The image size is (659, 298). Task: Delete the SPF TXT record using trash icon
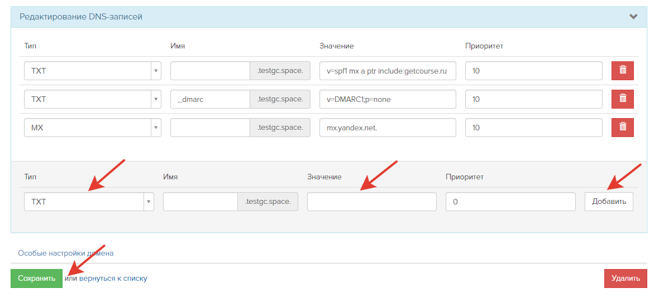623,71
